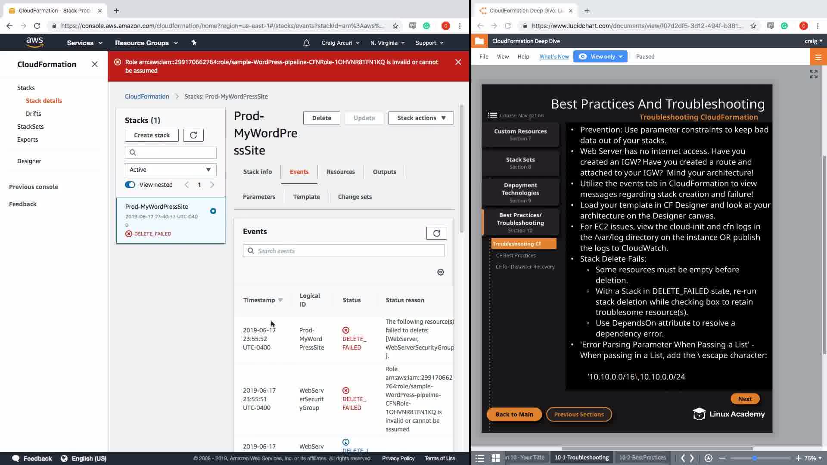827x465 pixels.
Task: Expand the Stack actions dropdown
Action: [421, 118]
